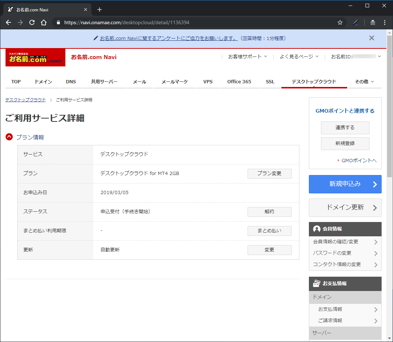Click the status 申込受付（手続き開始）
The height and width of the screenshot is (342, 393).
click(126, 212)
